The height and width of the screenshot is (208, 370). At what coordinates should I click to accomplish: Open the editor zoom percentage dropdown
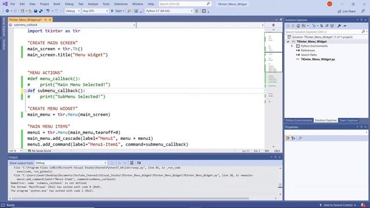[21, 151]
